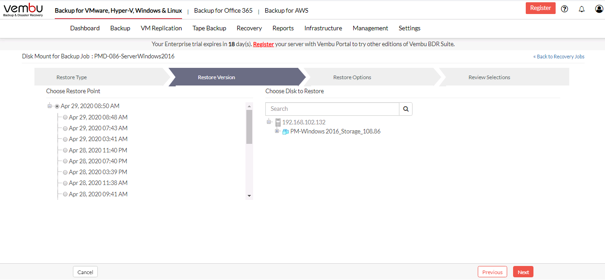The height and width of the screenshot is (280, 605).
Task: Open the VM Replication menu
Action: click(161, 28)
